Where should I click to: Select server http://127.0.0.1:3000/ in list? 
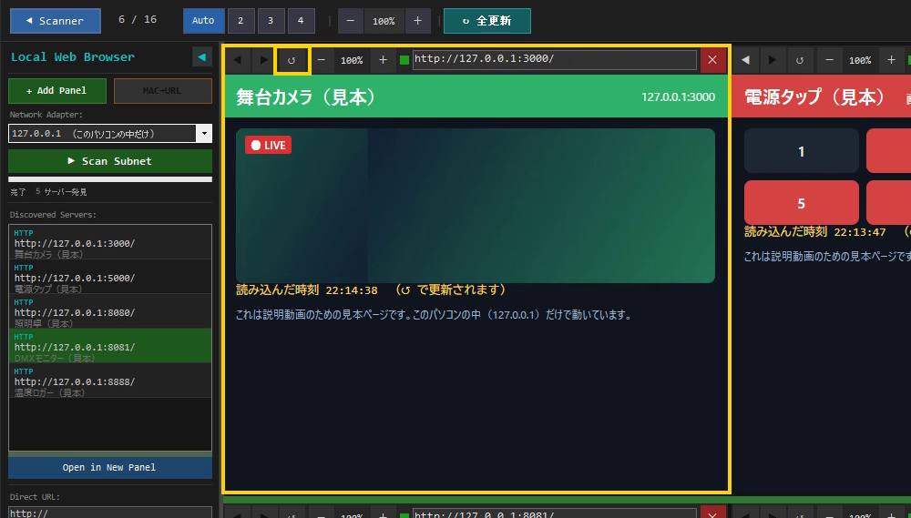[x=110, y=243]
